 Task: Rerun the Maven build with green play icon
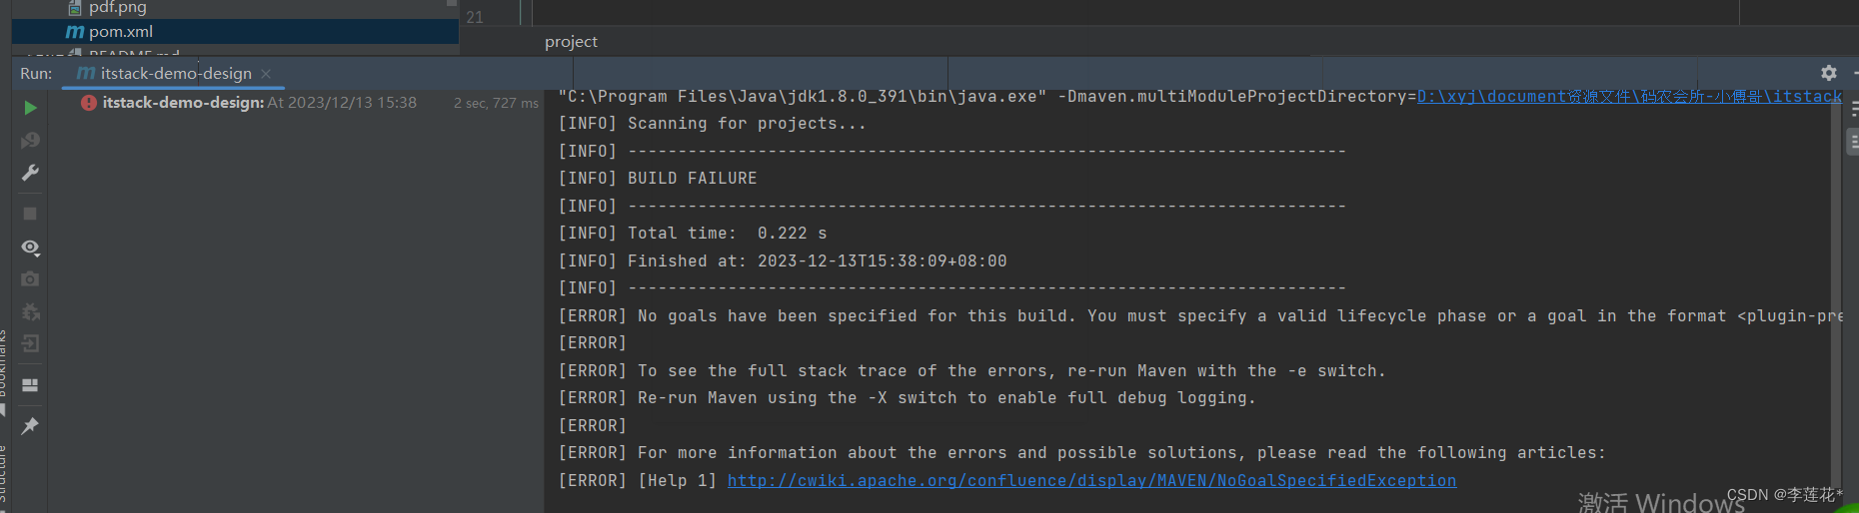pos(30,108)
